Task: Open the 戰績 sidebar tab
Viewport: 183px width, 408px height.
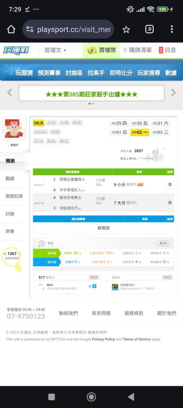Action: [15, 179]
